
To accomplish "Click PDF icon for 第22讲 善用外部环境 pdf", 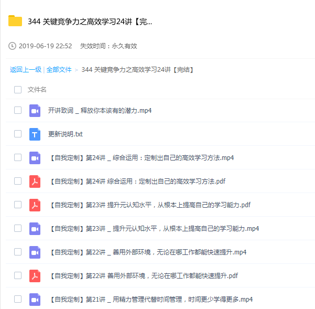I will [x=35, y=276].
